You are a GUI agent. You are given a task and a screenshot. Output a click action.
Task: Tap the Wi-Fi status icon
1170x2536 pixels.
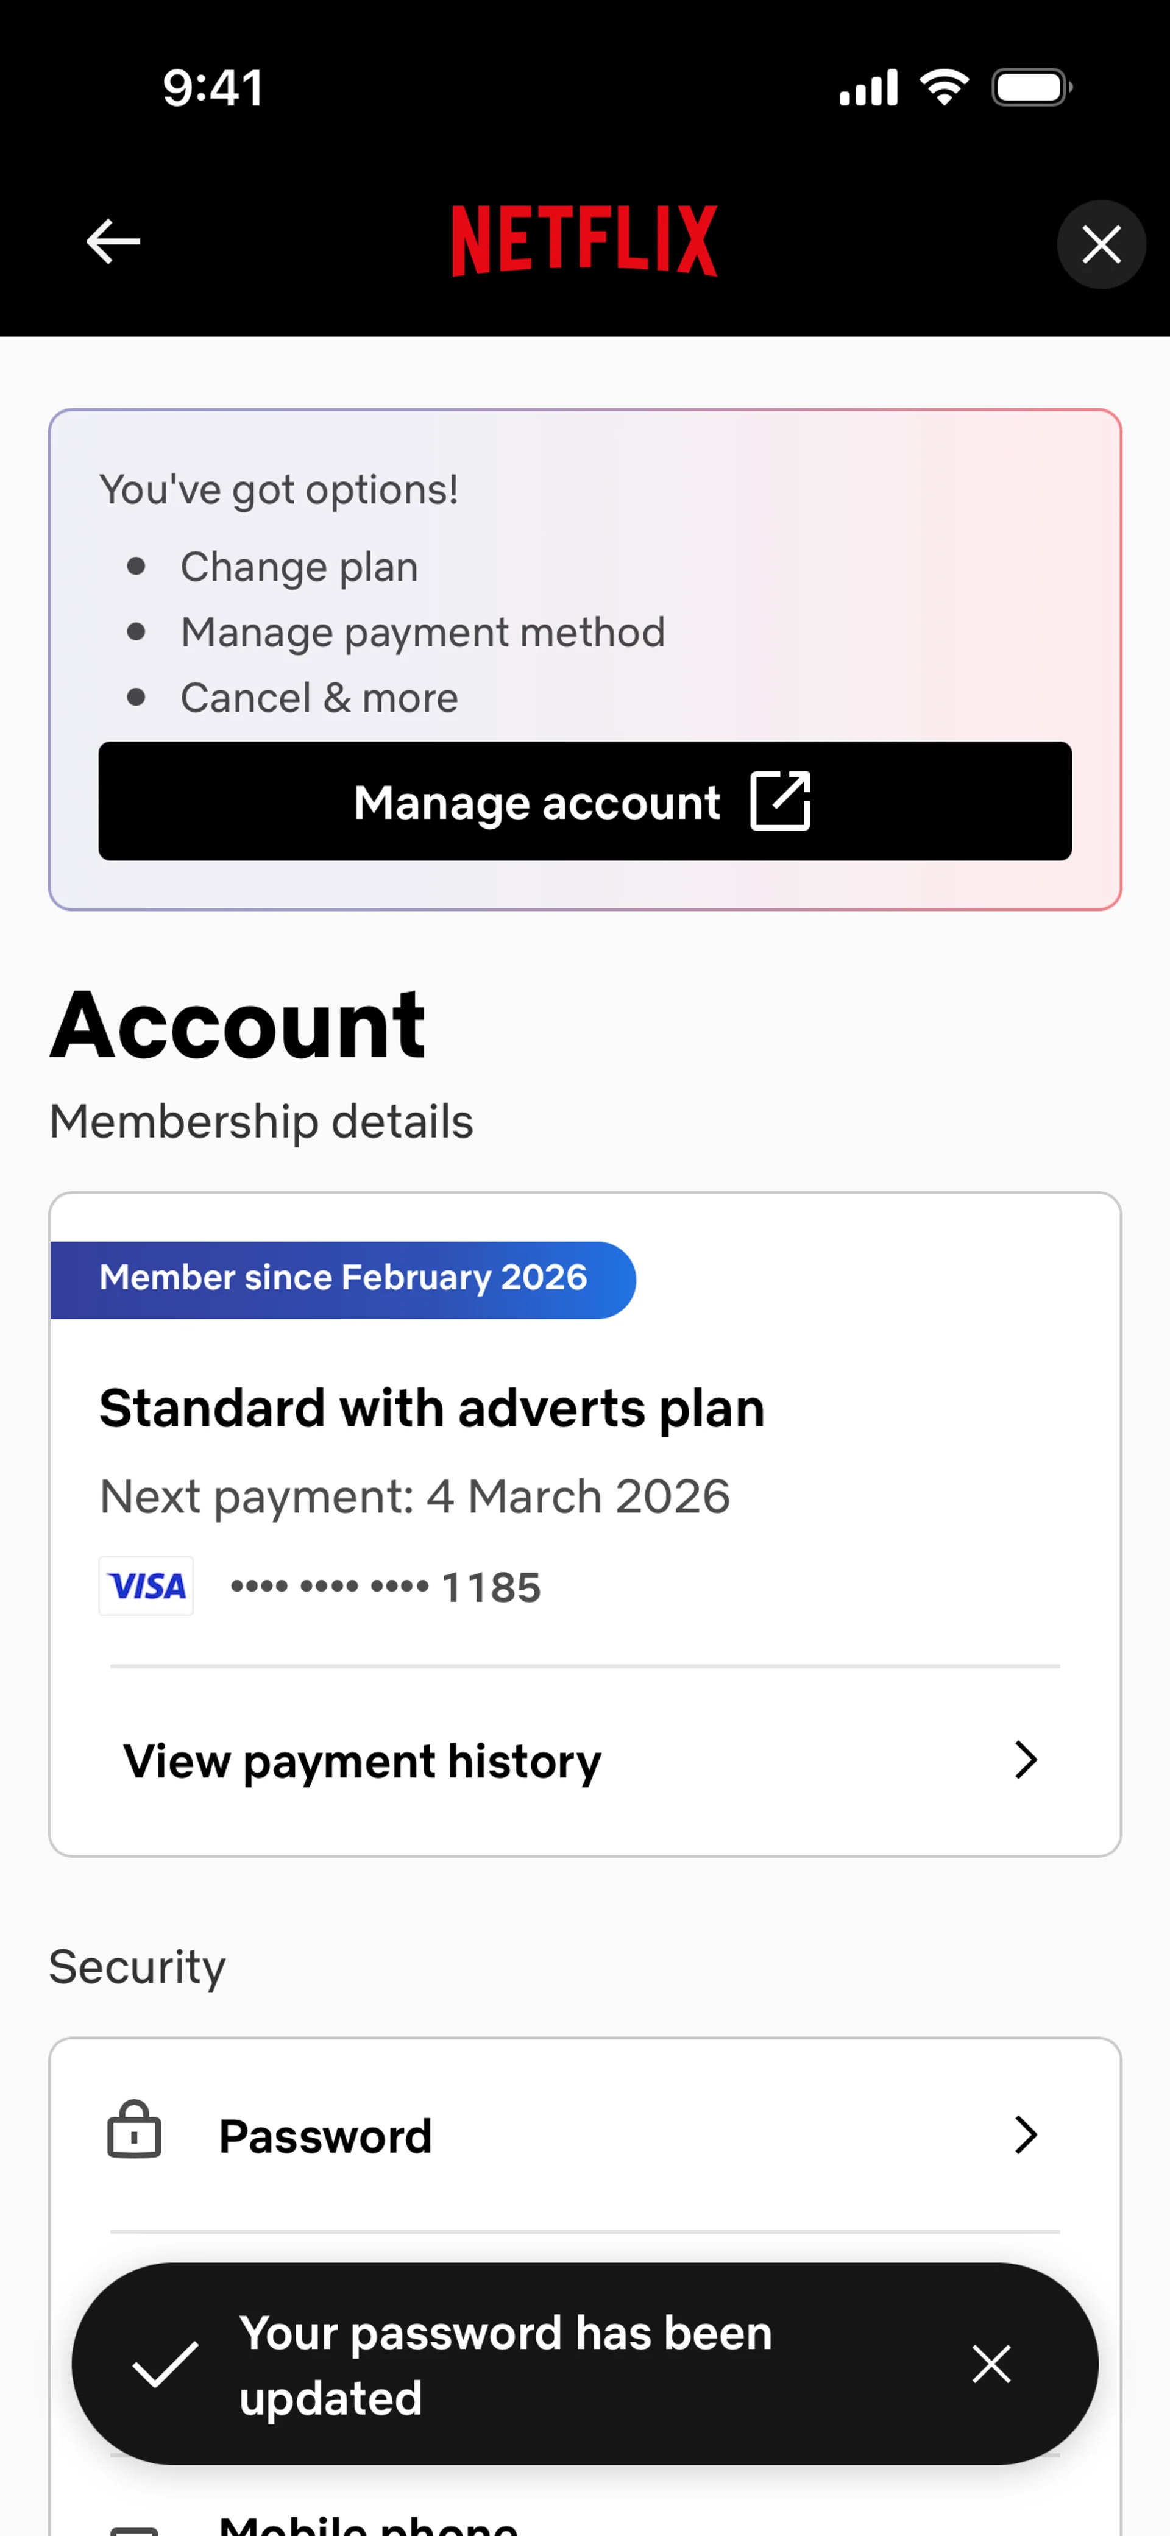[x=945, y=88]
